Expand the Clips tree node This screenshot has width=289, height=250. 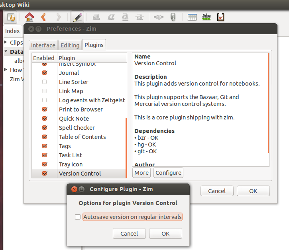6,42
